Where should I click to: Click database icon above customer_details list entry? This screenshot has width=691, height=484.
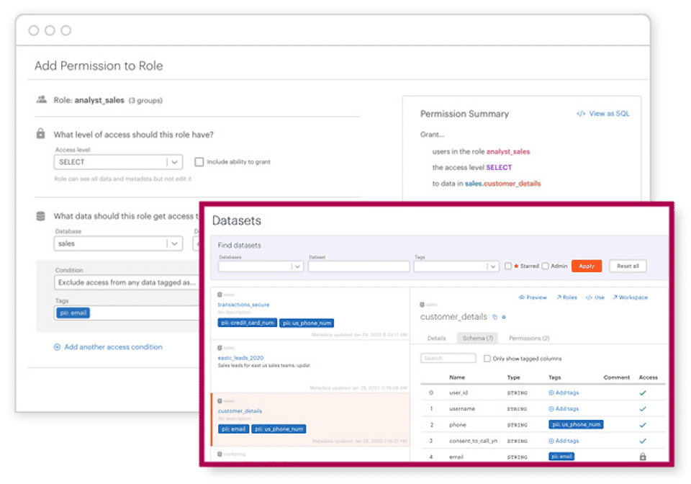click(220, 401)
